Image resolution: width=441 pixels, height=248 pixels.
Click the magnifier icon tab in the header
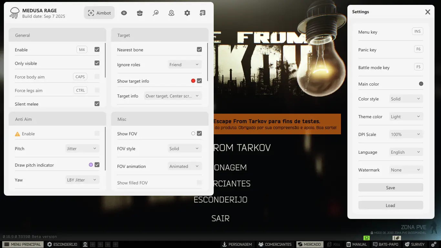tap(156, 13)
